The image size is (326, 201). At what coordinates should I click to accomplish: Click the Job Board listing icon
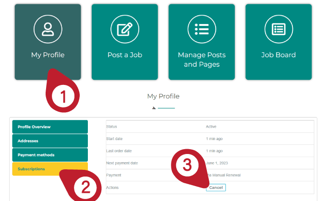point(278,29)
